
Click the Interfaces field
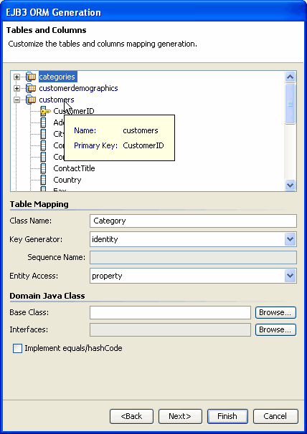click(170, 329)
